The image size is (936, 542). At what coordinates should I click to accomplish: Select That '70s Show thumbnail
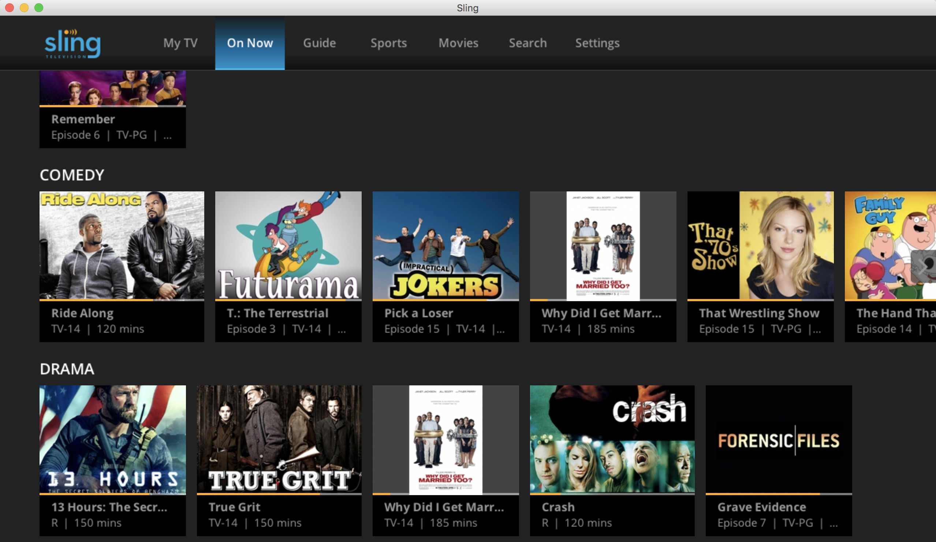point(760,245)
